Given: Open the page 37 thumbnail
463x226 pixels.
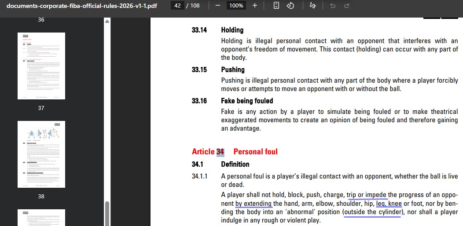Looking at the screenshot, I should (x=41, y=66).
